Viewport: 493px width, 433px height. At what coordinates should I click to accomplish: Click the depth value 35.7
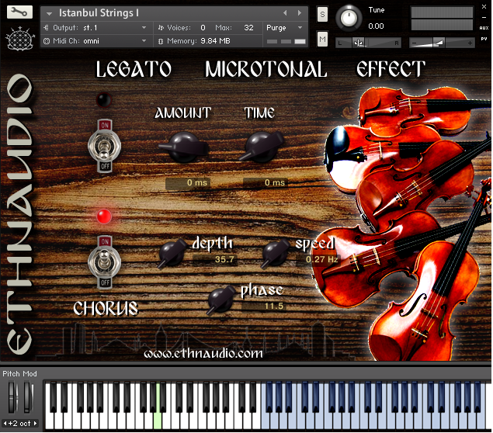point(215,259)
